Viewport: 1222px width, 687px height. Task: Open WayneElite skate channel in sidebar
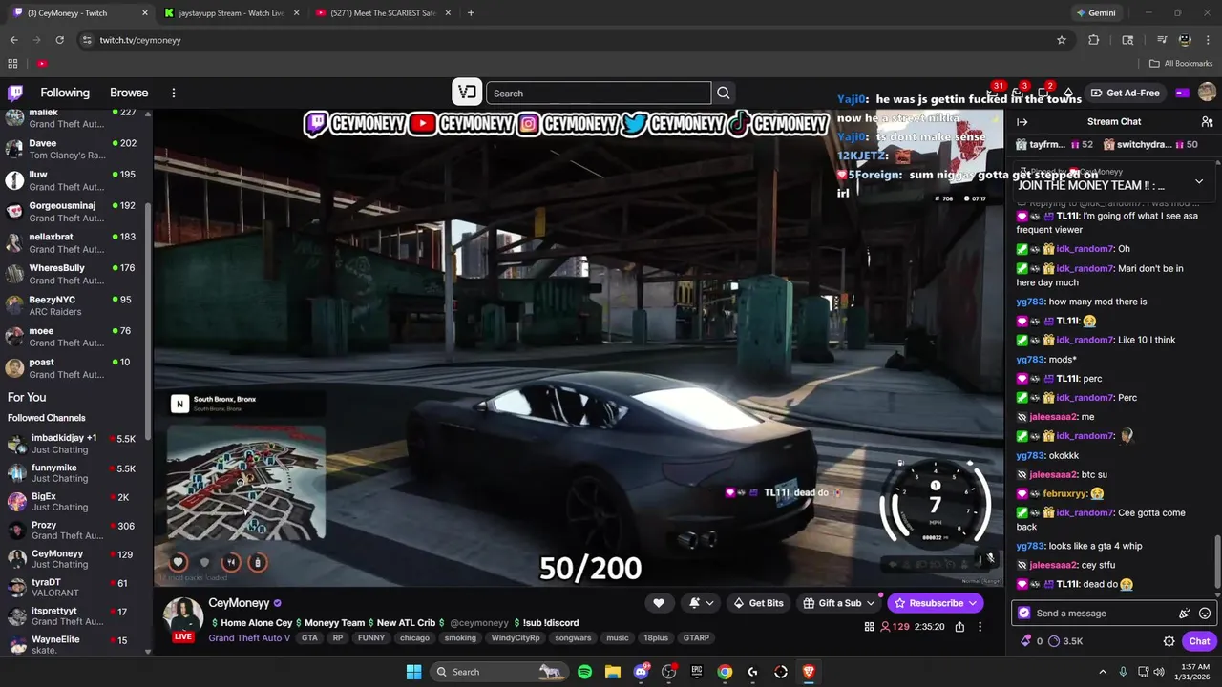(x=73, y=645)
